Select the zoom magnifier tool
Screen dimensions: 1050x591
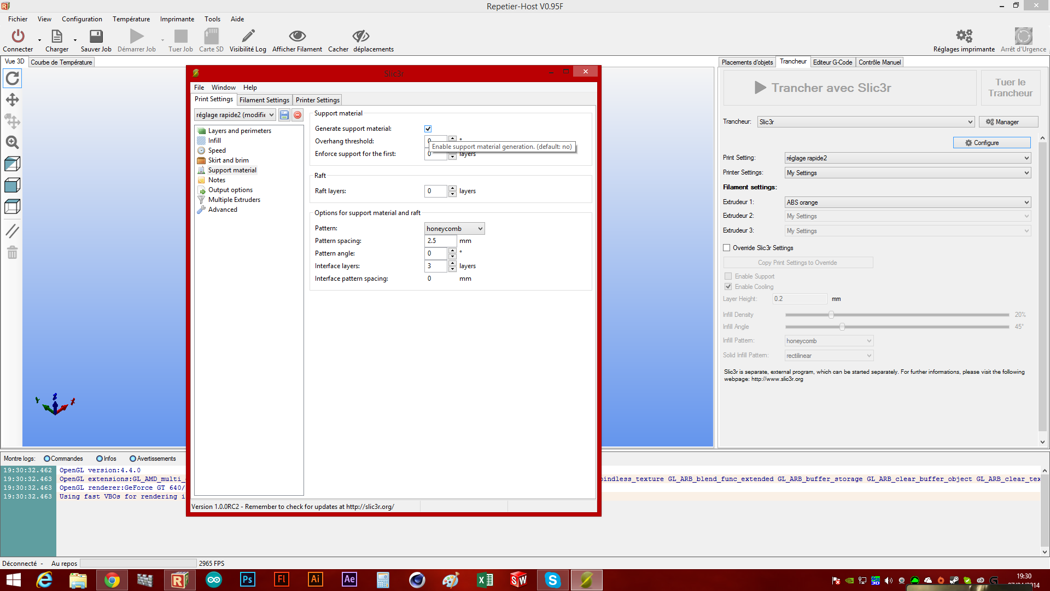coord(12,142)
